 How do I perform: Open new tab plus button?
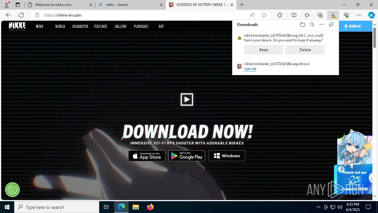pos(242,5)
